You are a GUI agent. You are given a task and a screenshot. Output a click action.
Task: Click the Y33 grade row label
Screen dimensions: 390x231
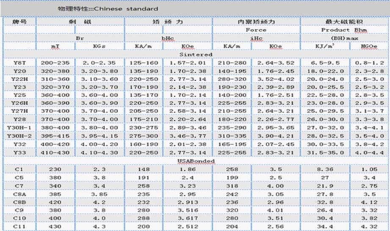[18, 153]
